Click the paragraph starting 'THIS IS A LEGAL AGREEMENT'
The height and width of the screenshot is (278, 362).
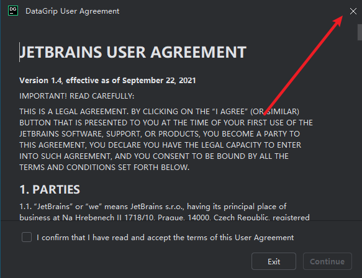click(166, 140)
